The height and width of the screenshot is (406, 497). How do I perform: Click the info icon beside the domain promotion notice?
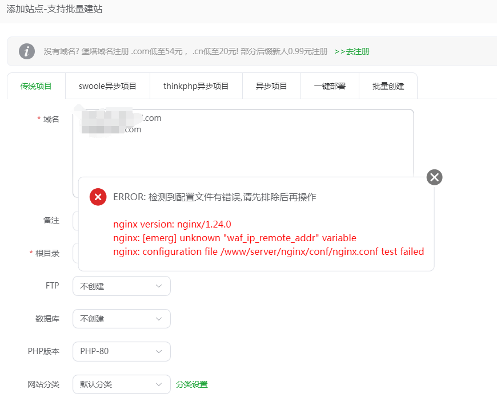click(26, 51)
